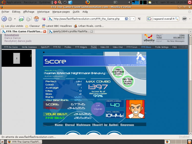The image size is (192, 144).
Task: Open the Latest BBC Headlines feed bookmark
Action: [57, 26]
